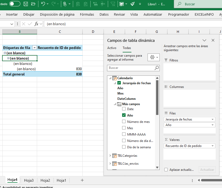Click the magnifier icon in field search box
Screen dimensions: 222x188
point(157,68)
